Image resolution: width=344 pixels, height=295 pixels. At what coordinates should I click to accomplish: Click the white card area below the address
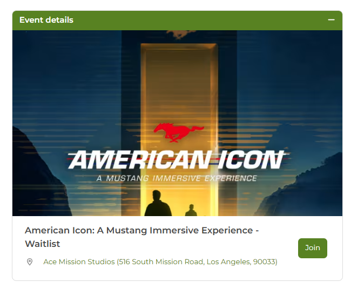pos(177,273)
